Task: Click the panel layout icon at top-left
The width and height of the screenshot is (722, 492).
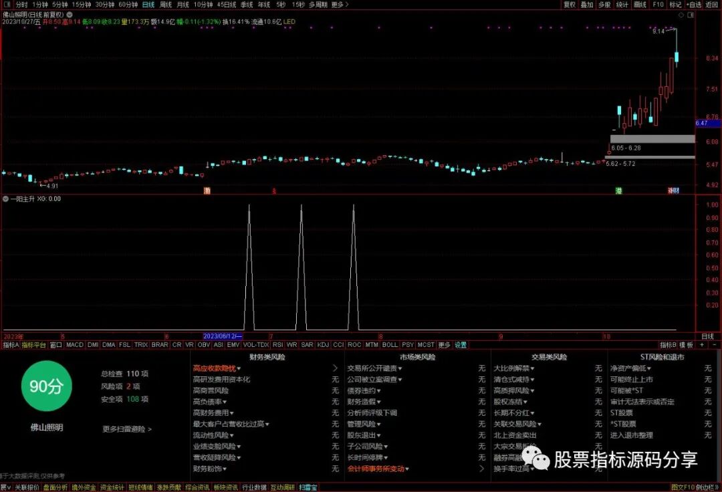Action: point(7,5)
